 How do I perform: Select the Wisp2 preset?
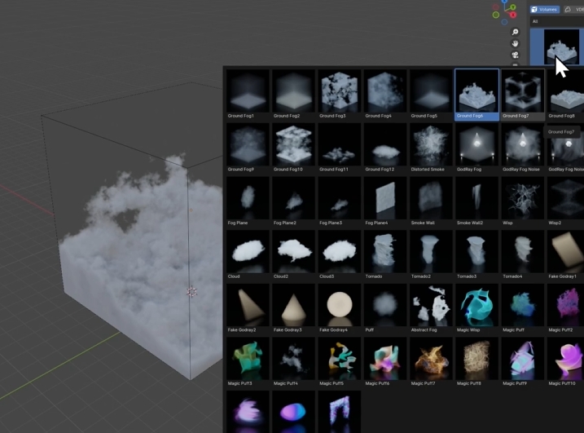pyautogui.click(x=565, y=201)
